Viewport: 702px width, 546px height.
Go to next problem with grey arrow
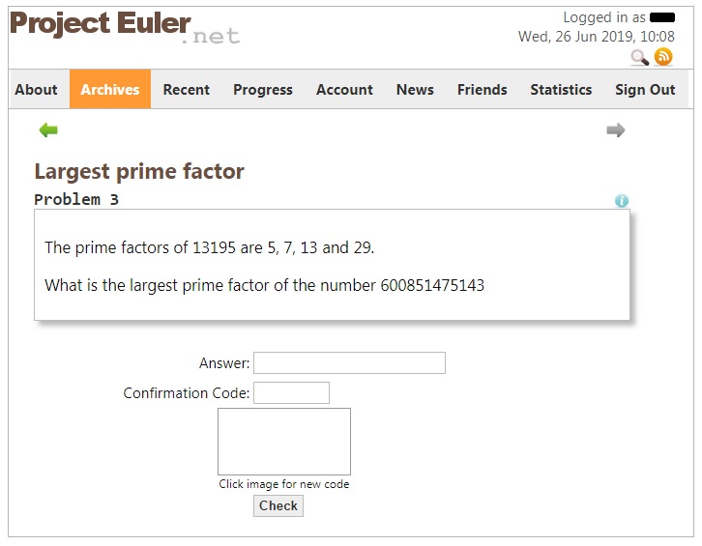[x=616, y=130]
